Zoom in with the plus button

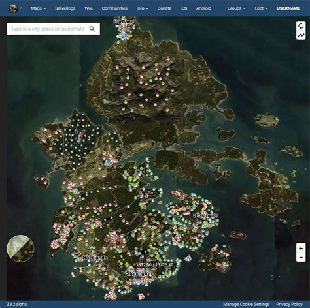pyautogui.click(x=301, y=248)
